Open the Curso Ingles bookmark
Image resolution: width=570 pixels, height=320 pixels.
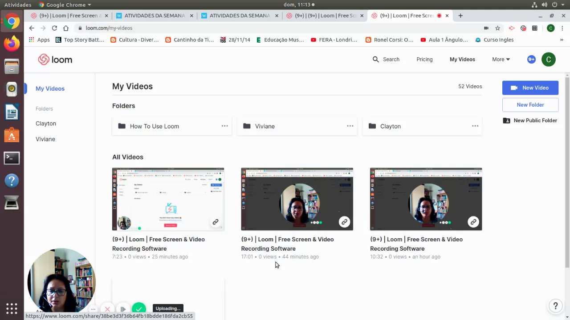coord(494,40)
